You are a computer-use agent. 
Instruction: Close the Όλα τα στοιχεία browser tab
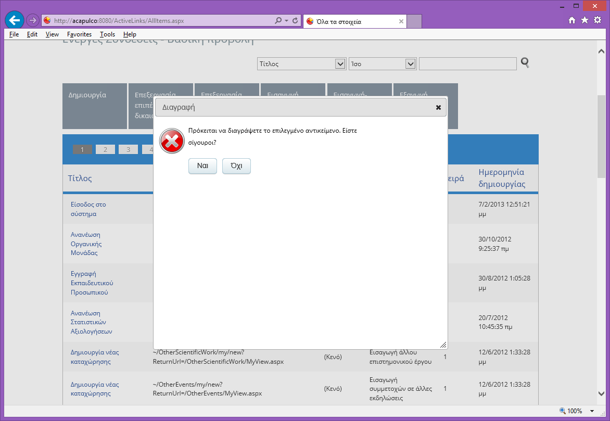coord(401,21)
